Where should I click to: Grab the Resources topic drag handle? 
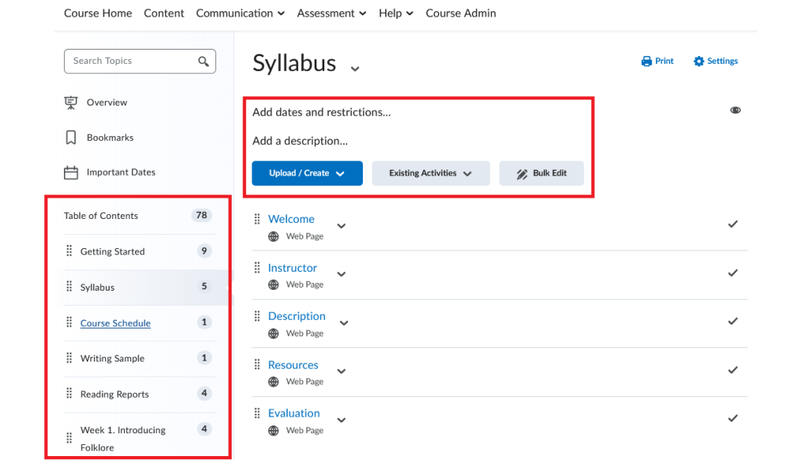pos(257,365)
